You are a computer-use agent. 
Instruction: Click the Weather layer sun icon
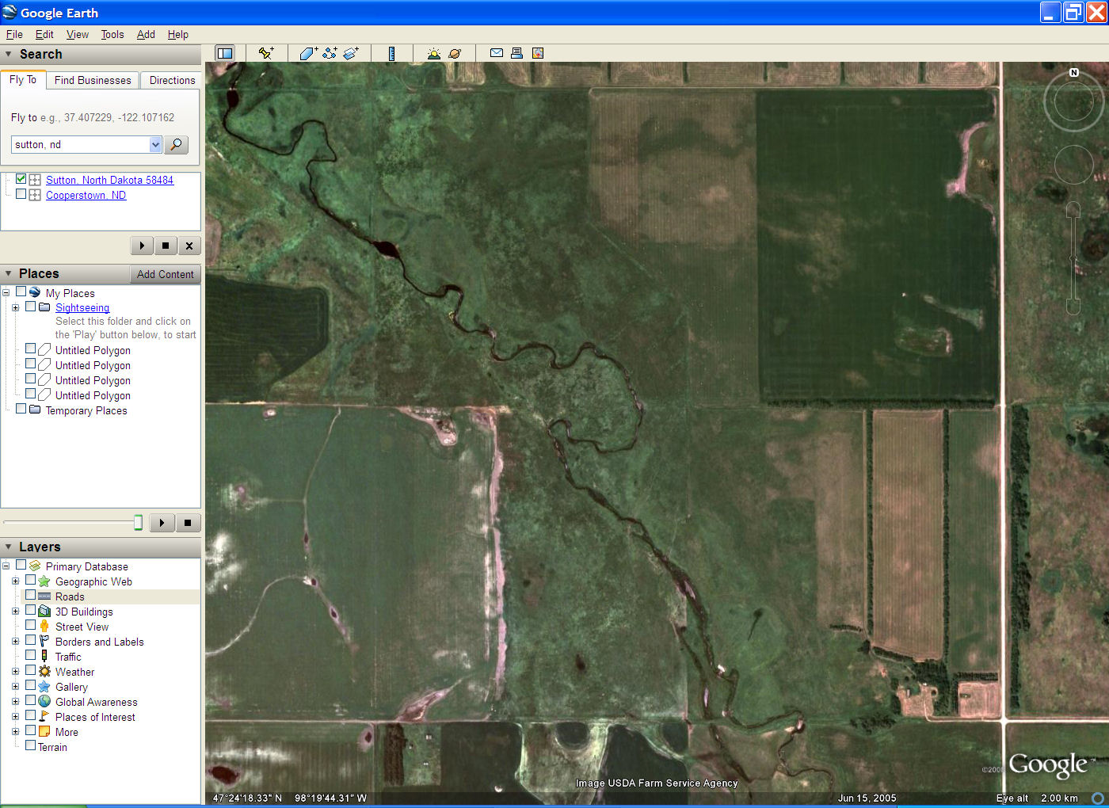44,671
